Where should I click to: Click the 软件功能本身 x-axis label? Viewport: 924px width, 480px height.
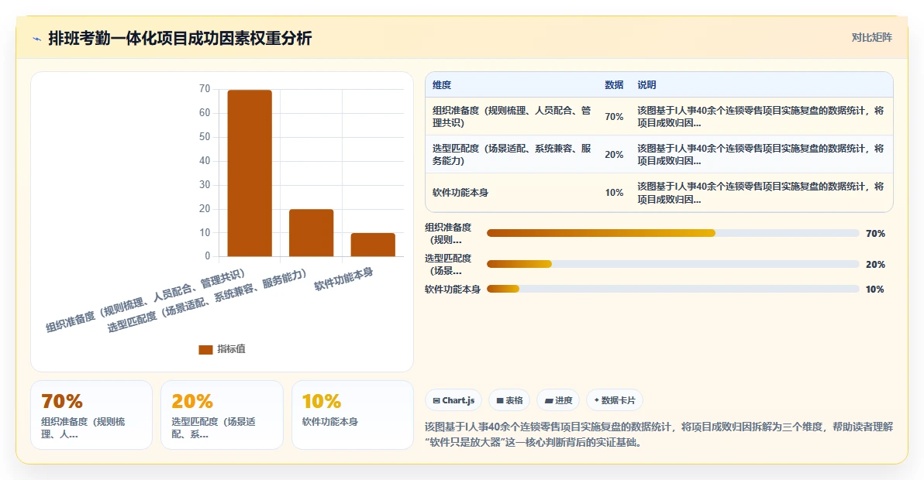pyautogui.click(x=343, y=279)
